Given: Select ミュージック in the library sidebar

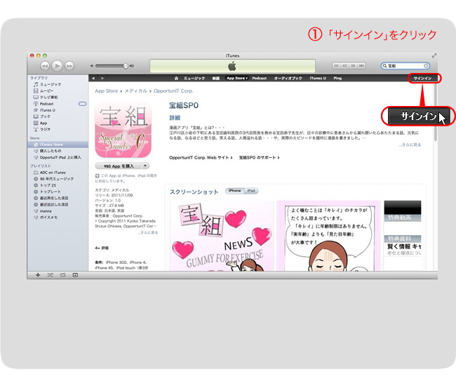Looking at the screenshot, I should click(x=50, y=84).
